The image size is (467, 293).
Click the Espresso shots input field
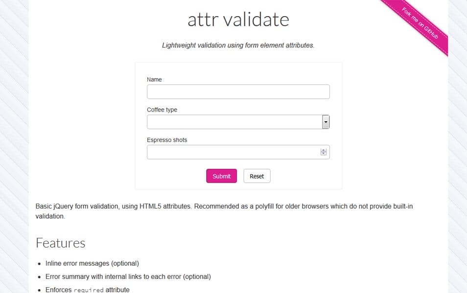pyautogui.click(x=230, y=152)
